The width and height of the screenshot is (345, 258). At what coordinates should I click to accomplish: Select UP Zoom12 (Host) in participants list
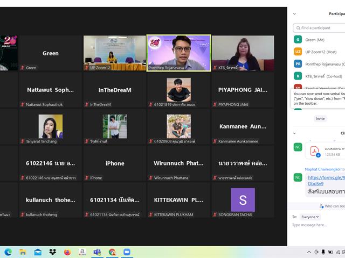click(319, 52)
